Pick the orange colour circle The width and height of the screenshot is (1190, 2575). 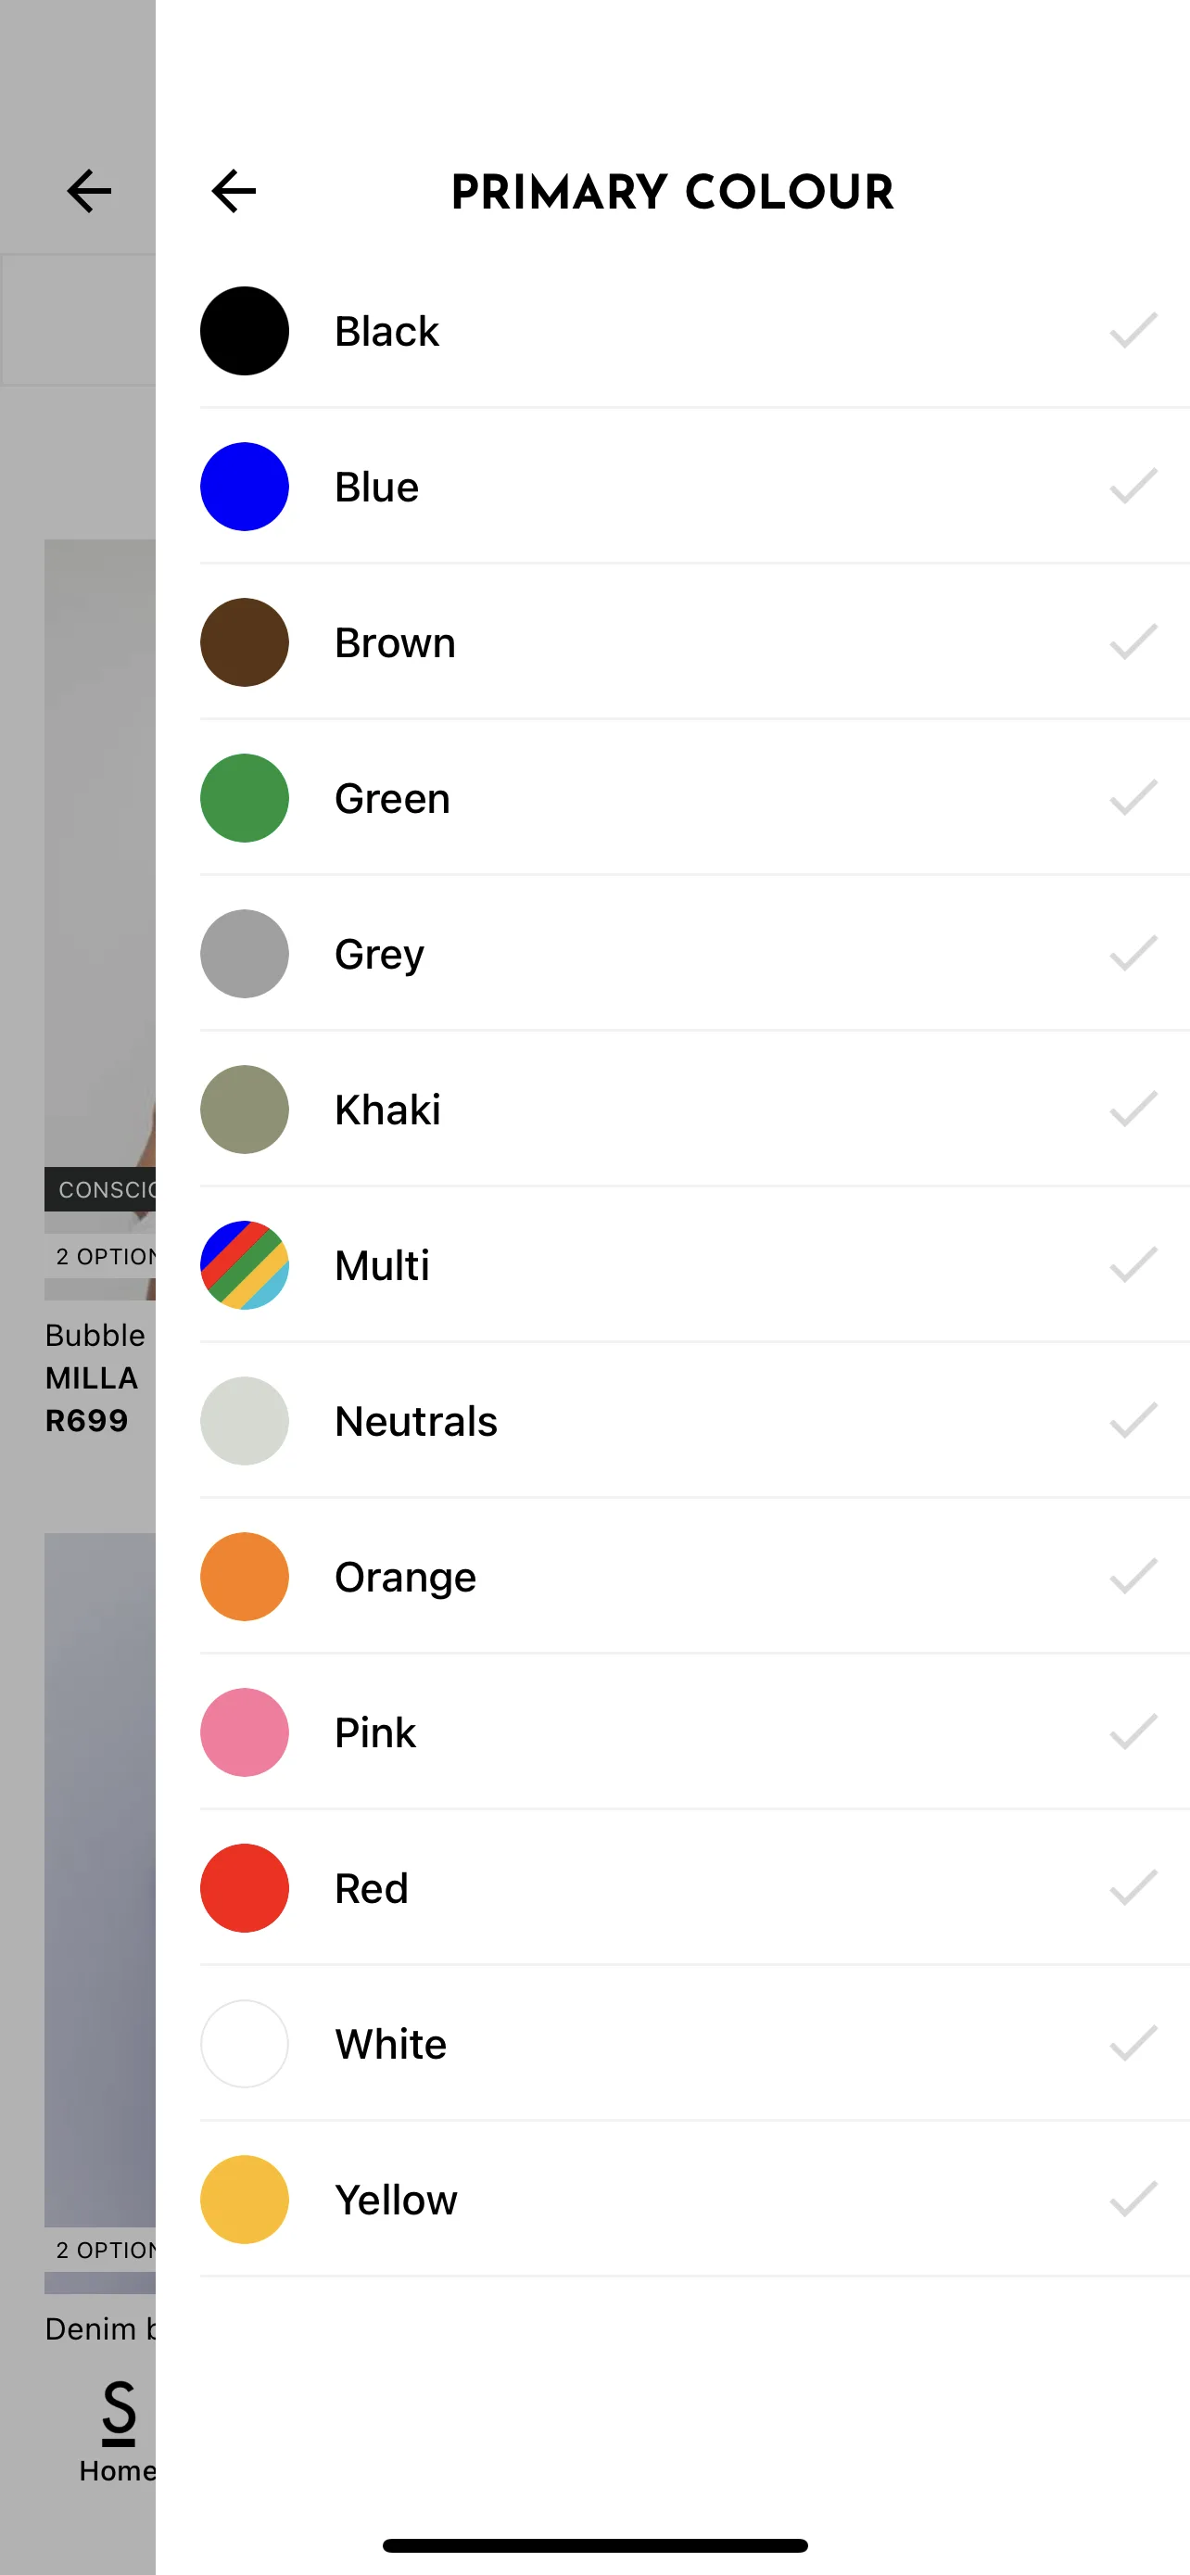click(x=245, y=1577)
